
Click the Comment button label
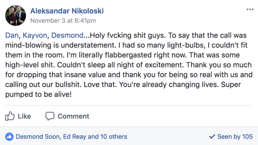(74, 116)
